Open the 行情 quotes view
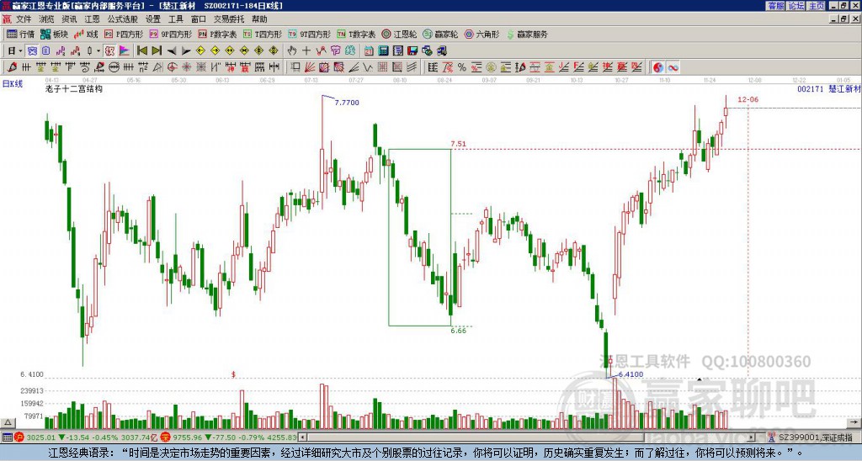862x461 pixels. (21, 34)
